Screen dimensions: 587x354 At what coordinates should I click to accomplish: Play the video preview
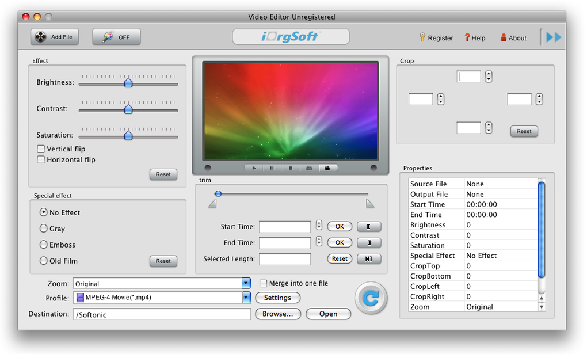click(x=254, y=168)
